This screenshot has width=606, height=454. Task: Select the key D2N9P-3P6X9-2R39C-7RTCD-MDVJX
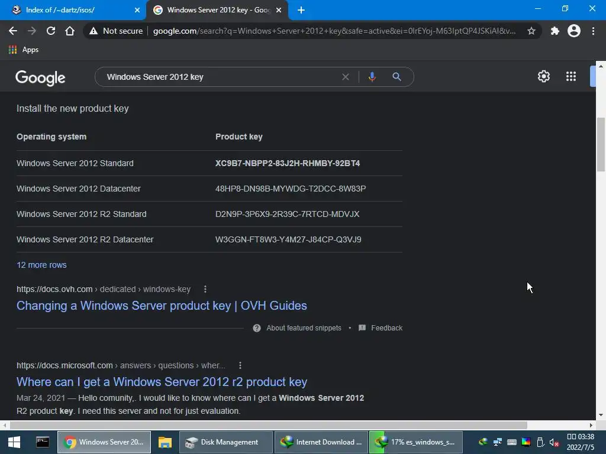click(288, 214)
